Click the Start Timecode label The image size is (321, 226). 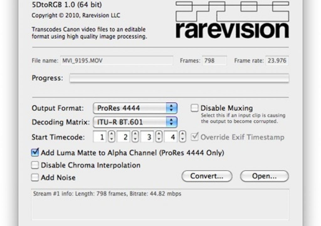tap(58, 137)
